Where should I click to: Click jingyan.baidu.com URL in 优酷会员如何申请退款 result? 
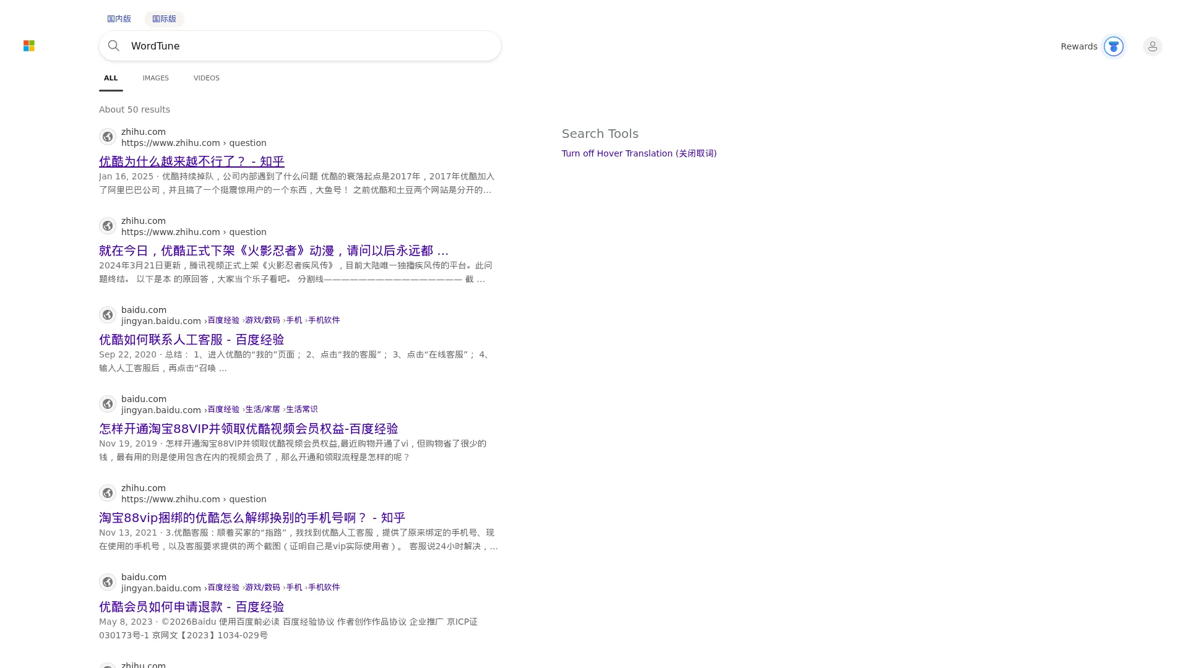(161, 588)
